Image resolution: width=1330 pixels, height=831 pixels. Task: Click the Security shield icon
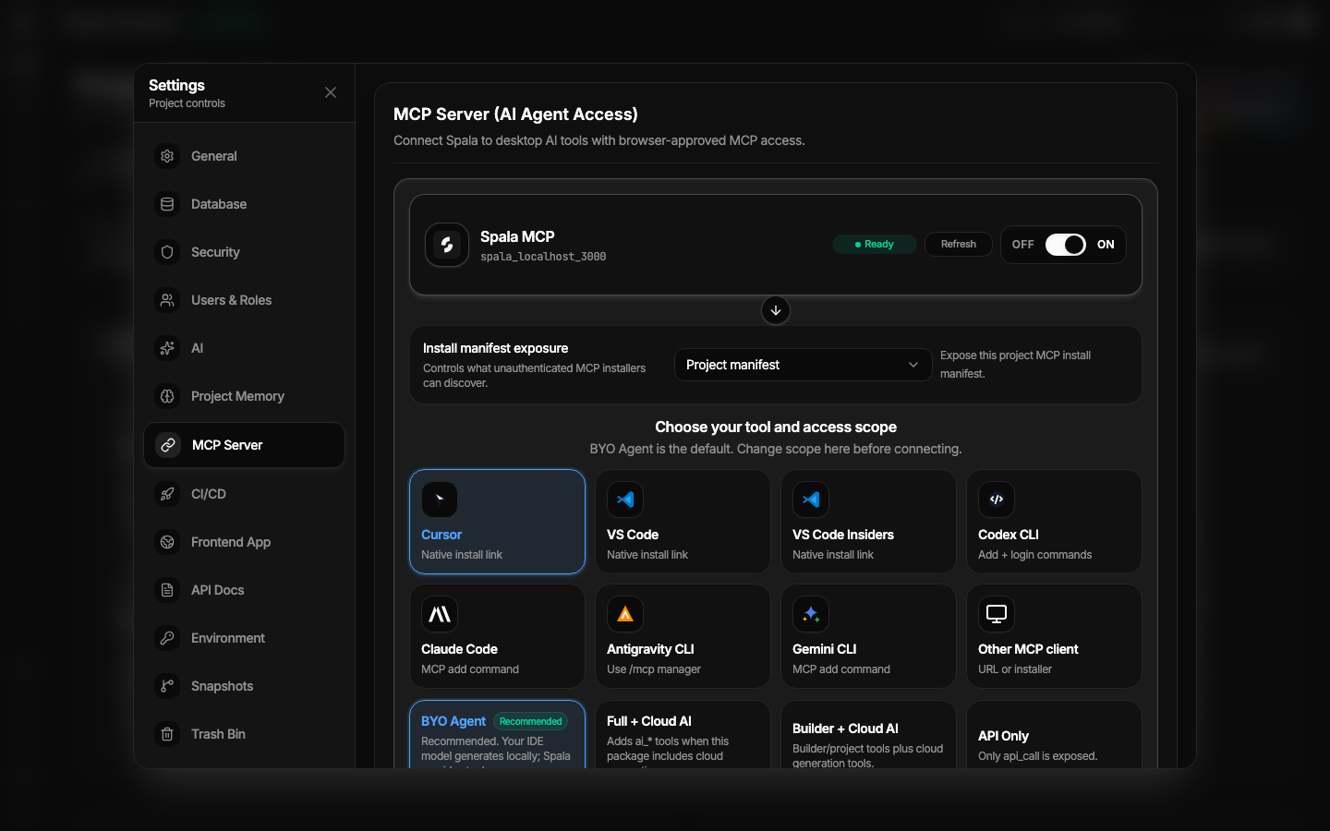(167, 252)
